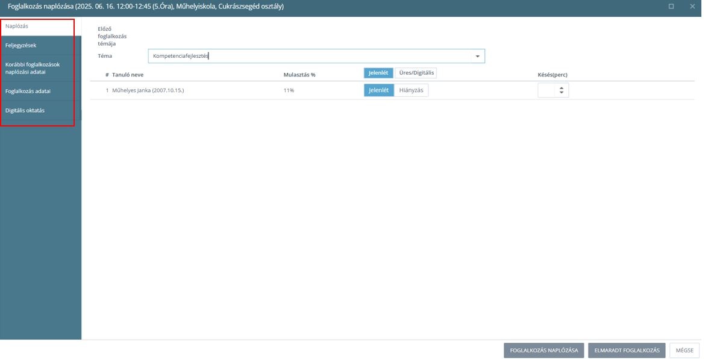Screen dimensions: 708x359
Task: Open the Naplózás tab
Action: click(40, 26)
